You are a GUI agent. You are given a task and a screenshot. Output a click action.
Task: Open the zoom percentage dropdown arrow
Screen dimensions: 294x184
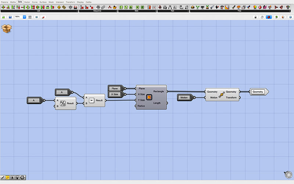click(x=24, y=17)
